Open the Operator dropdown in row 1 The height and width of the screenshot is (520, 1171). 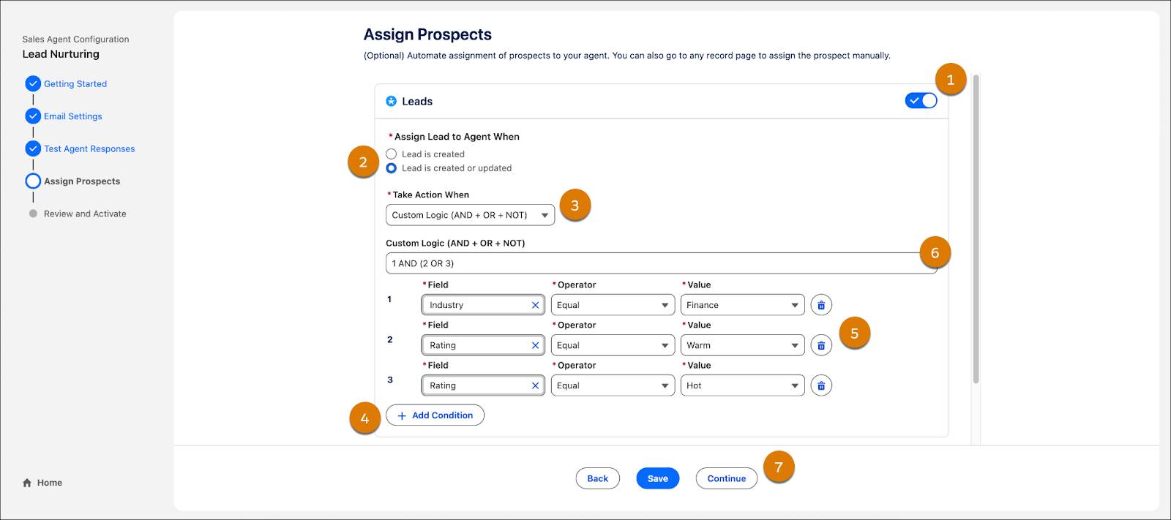(613, 305)
